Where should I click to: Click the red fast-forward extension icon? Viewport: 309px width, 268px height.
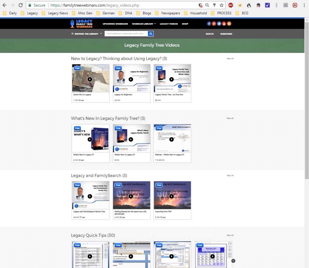(x=295, y=5)
